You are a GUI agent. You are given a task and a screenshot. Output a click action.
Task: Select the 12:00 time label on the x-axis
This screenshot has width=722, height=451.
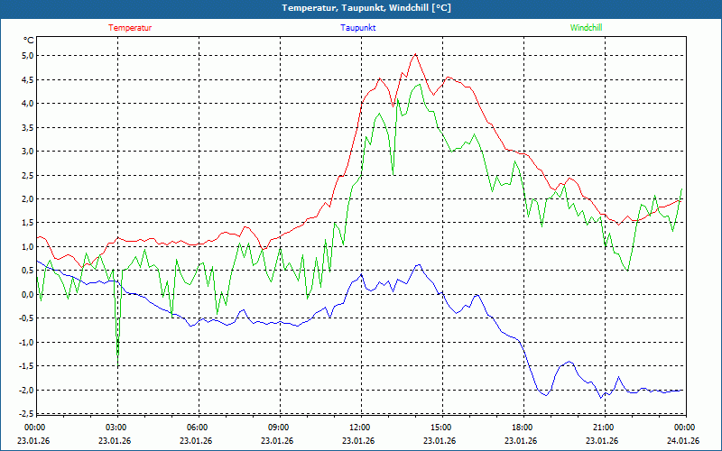pyautogui.click(x=359, y=427)
